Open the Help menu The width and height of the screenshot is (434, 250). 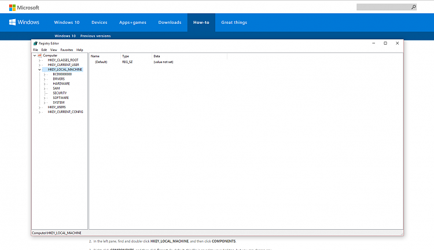[80, 50]
